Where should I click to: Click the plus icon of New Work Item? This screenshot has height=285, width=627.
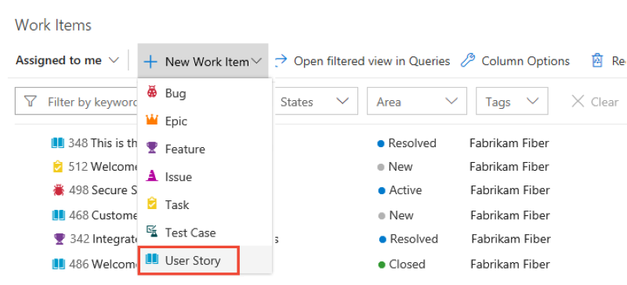[x=150, y=62]
